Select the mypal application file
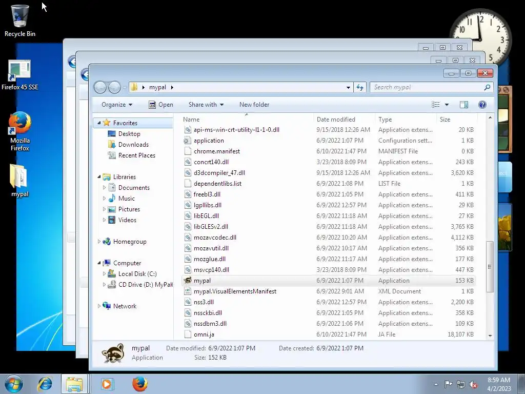The image size is (525, 394). click(x=329, y=281)
